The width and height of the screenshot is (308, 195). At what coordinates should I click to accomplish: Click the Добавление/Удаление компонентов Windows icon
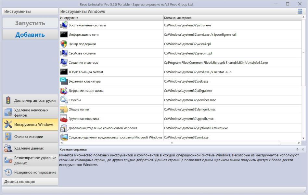click(x=64, y=128)
